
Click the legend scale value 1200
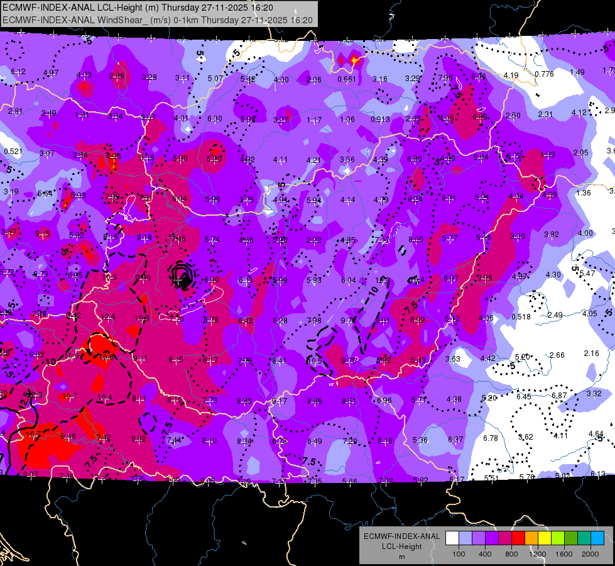click(x=537, y=554)
